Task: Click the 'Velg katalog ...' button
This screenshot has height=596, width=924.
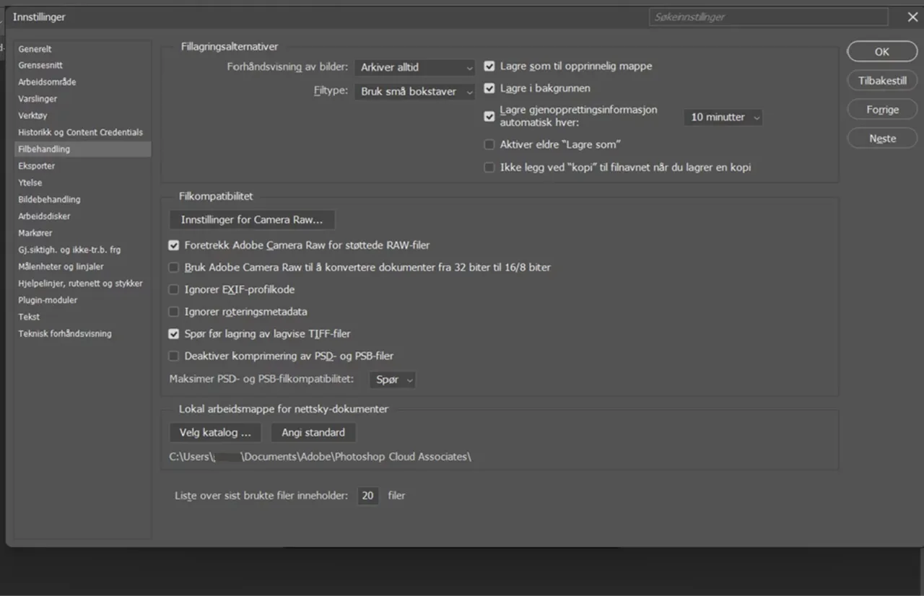Action: coord(215,432)
